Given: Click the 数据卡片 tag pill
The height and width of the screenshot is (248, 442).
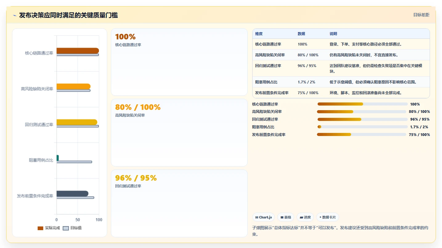Looking at the screenshot, I should [327, 217].
